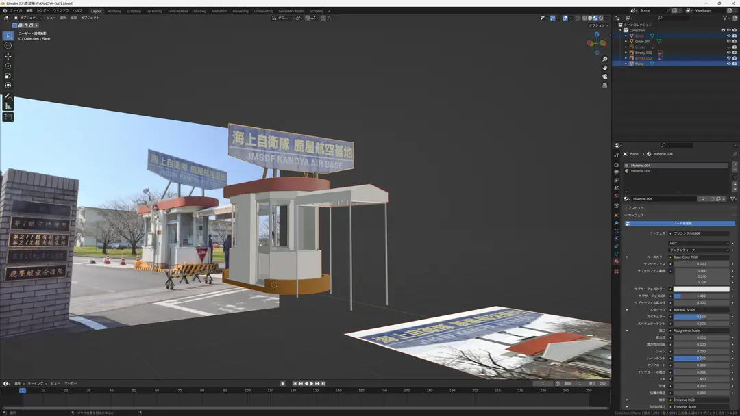
Task: Adjust the subsurface IOR 1.400 slider
Action: tap(702, 296)
